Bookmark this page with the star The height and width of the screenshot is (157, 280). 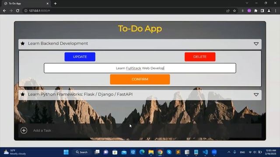point(234,11)
